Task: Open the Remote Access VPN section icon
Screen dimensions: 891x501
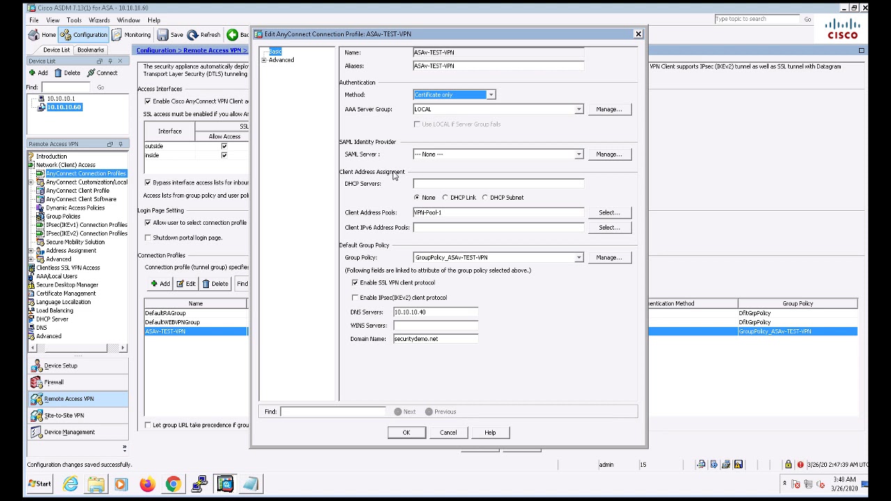Action: [36, 399]
